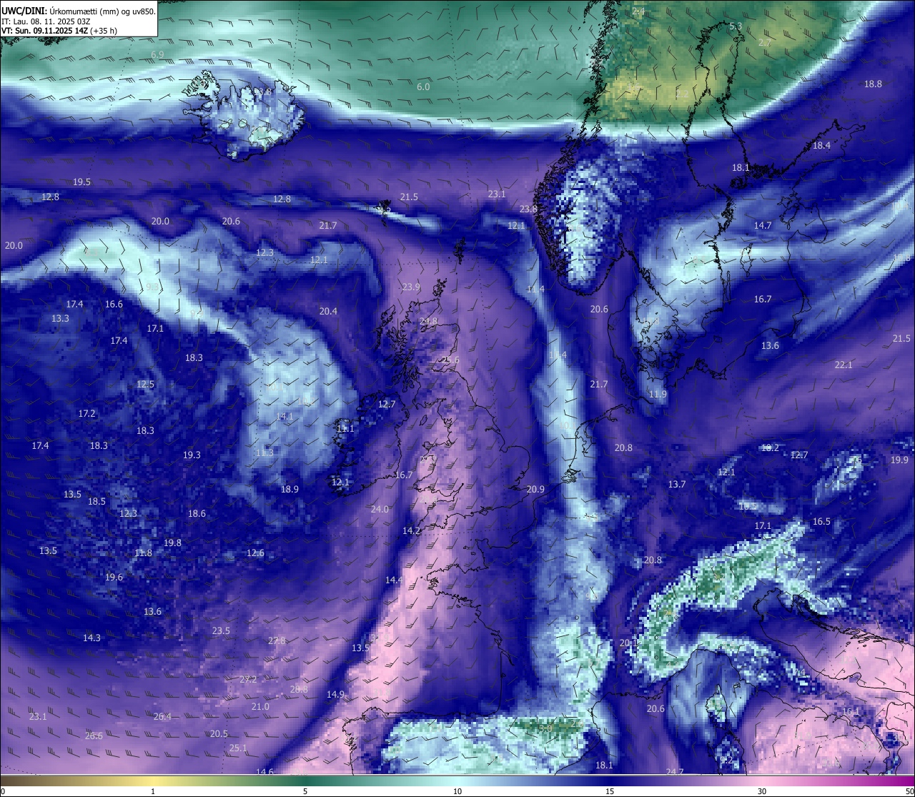Click the colorbar tick label 5
Screen dimensions: 915x797
tap(305, 791)
